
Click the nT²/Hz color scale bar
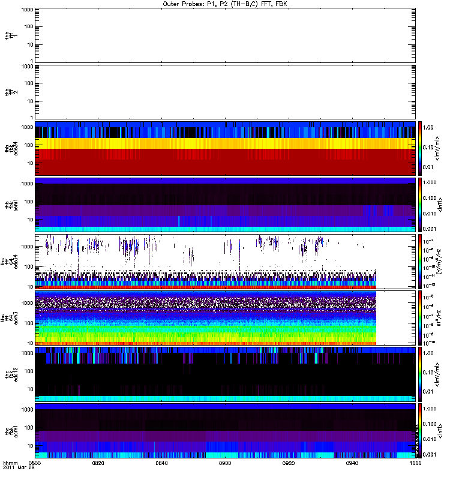click(419, 318)
